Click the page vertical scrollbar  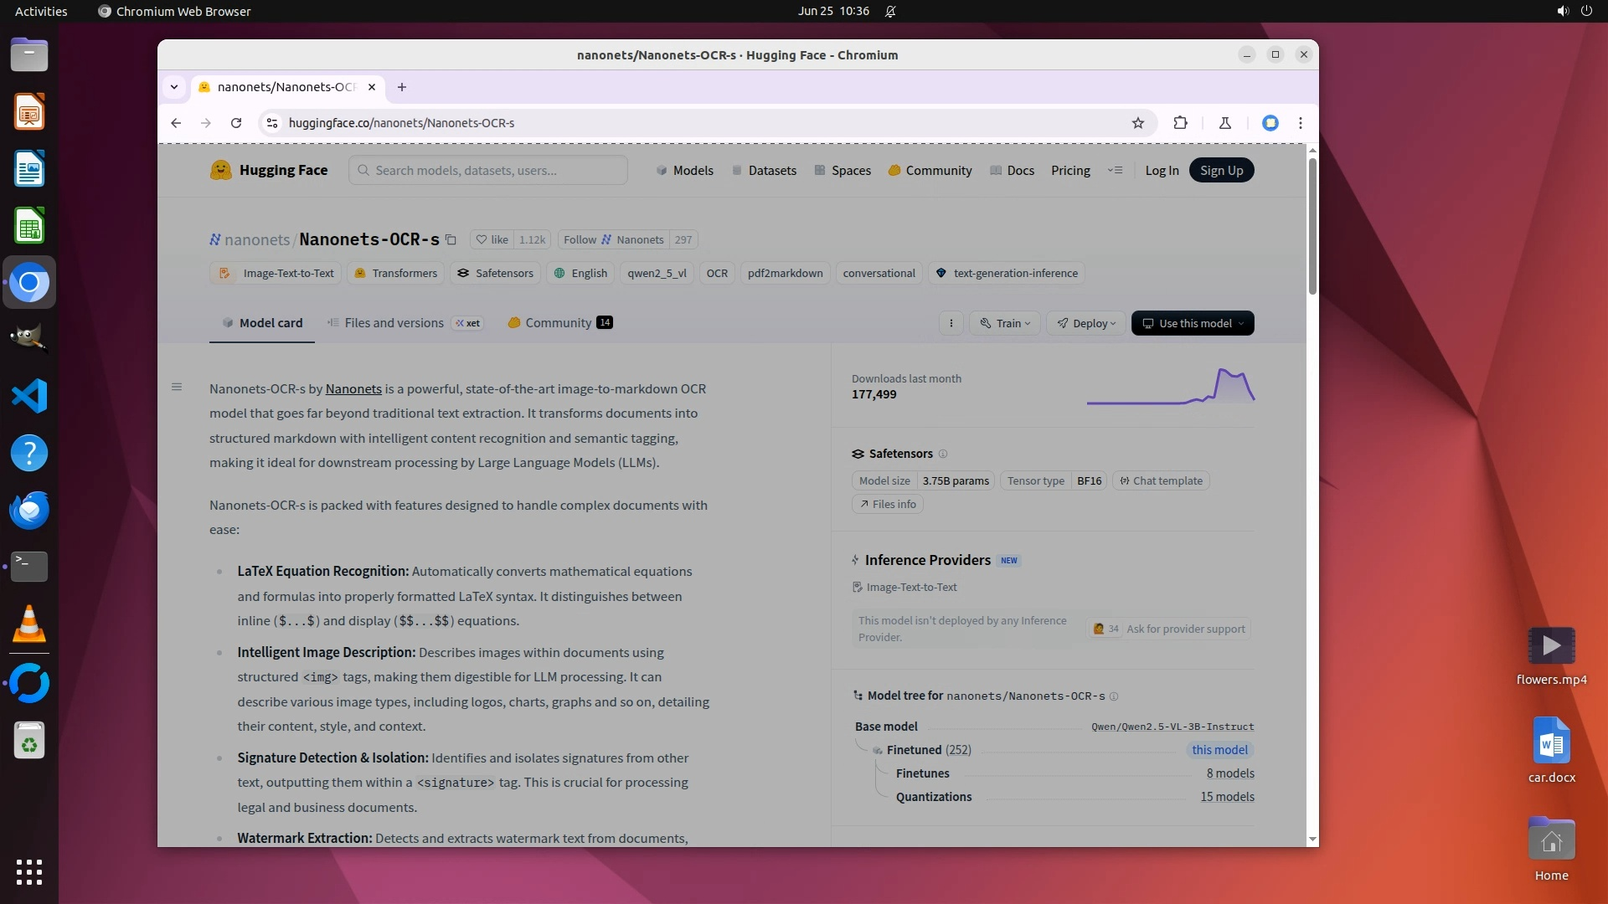click(x=1312, y=226)
